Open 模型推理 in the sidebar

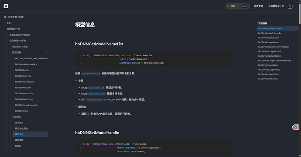click(19, 140)
